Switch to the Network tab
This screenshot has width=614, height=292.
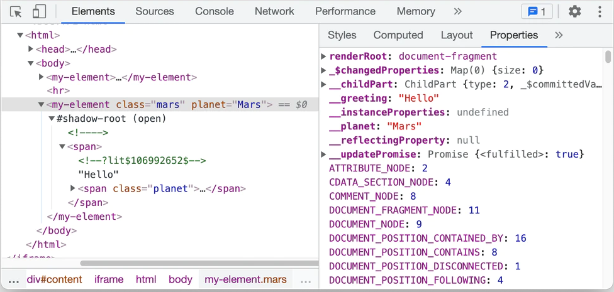coord(274,11)
